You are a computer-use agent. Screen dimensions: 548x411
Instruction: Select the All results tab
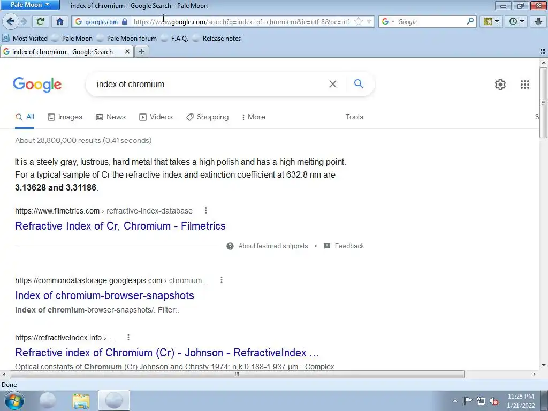coord(25,117)
